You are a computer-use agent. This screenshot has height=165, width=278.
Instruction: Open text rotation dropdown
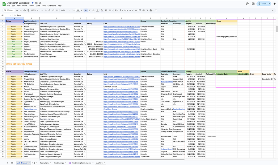[x=131, y=10]
